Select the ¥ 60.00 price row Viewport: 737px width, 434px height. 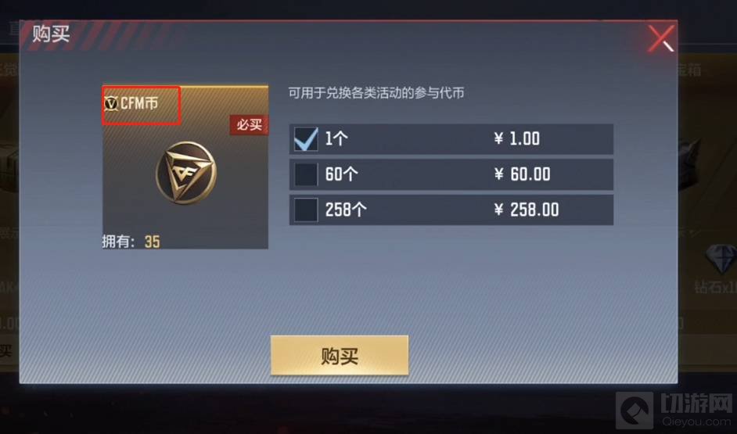tap(451, 174)
